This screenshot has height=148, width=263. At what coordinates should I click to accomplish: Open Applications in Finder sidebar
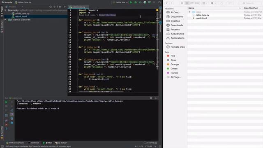point(175,38)
